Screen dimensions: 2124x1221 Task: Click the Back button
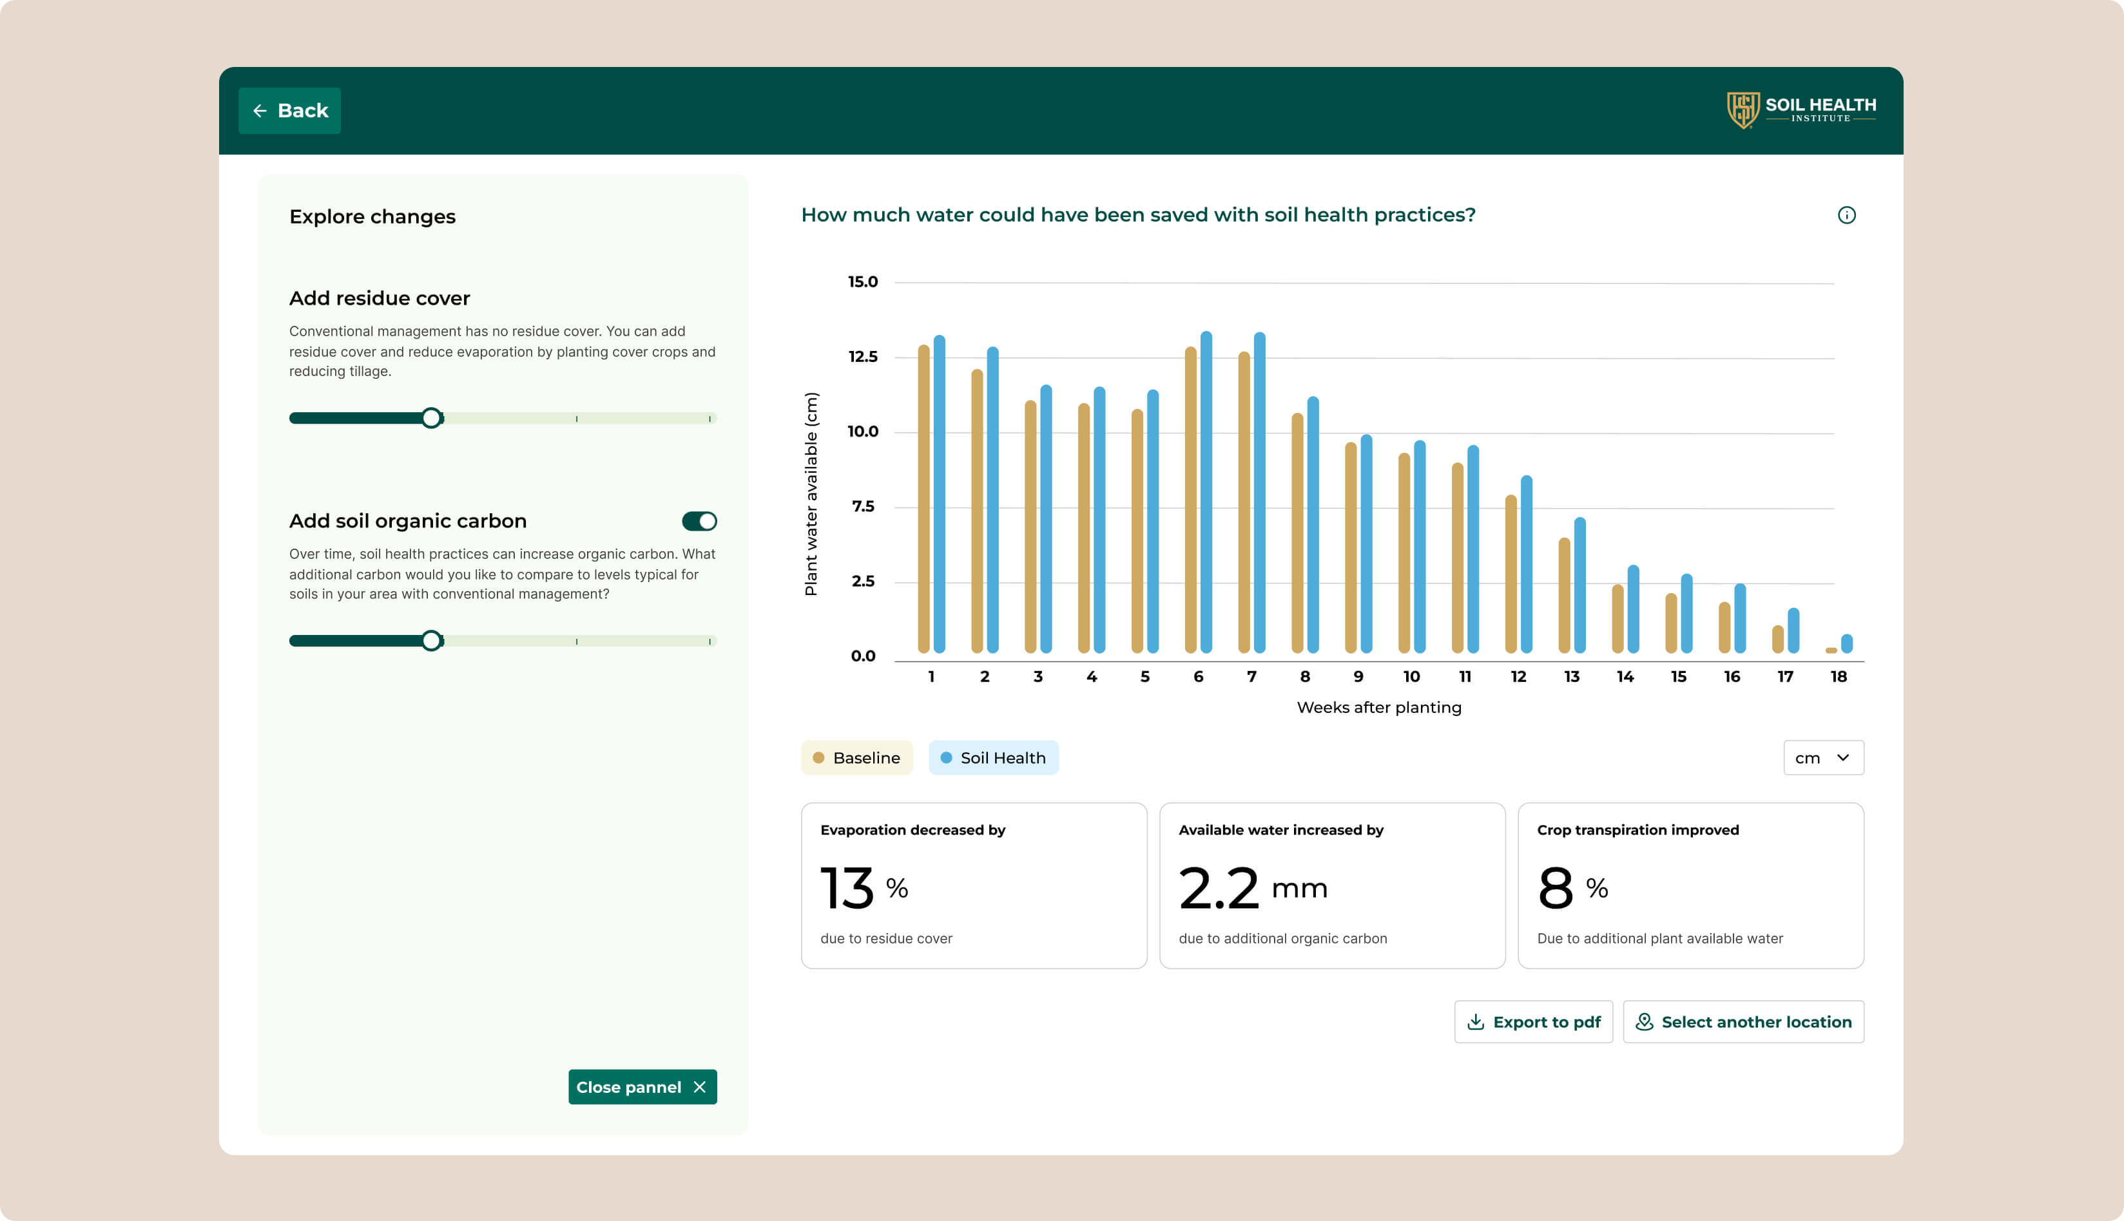coord(289,111)
